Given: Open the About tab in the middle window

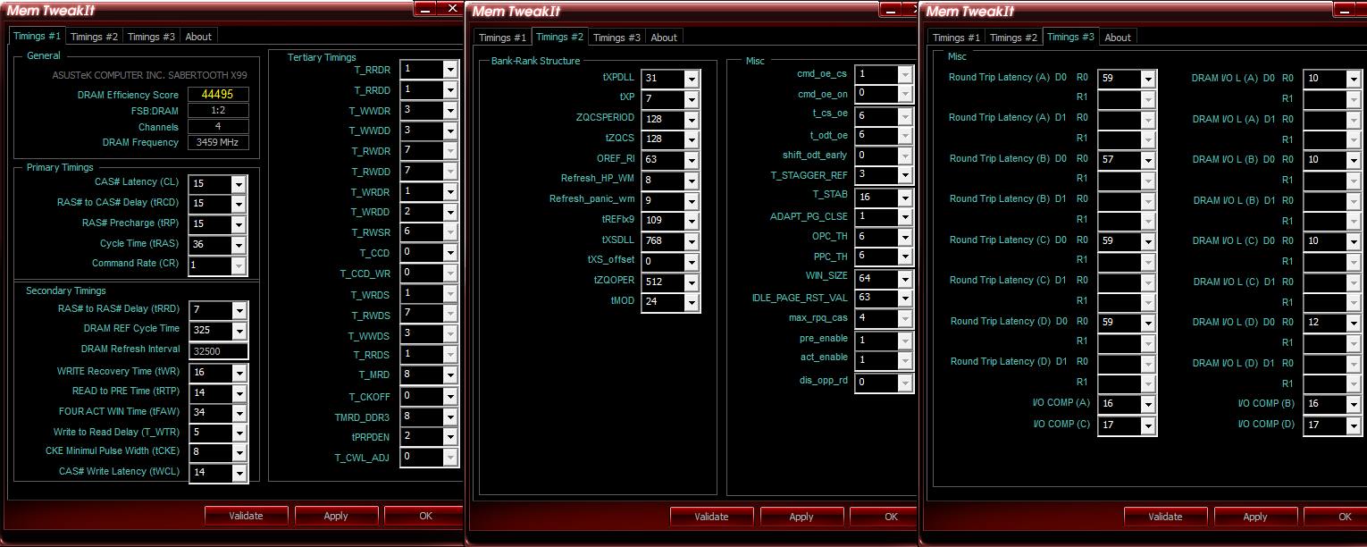Looking at the screenshot, I should 664,38.
